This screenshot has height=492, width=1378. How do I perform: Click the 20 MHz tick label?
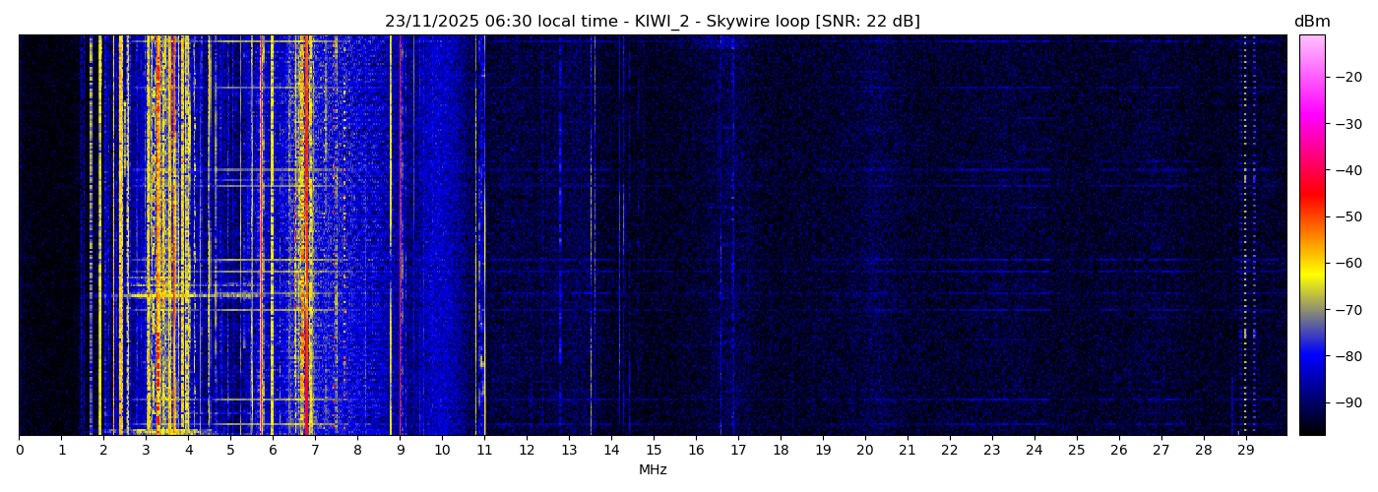pyautogui.click(x=864, y=451)
